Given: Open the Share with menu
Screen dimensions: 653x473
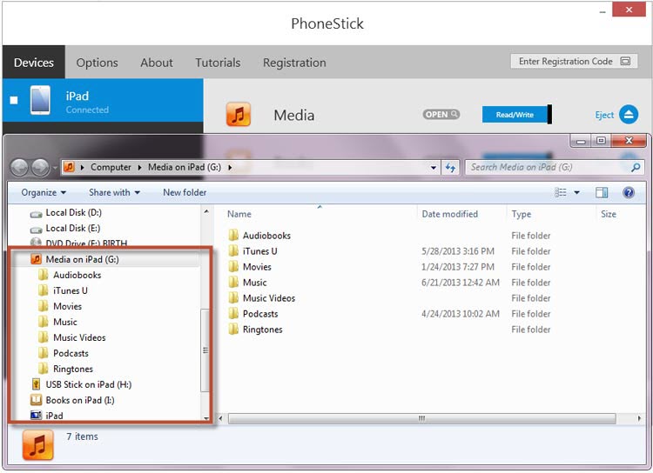Looking at the screenshot, I should coord(114,193).
